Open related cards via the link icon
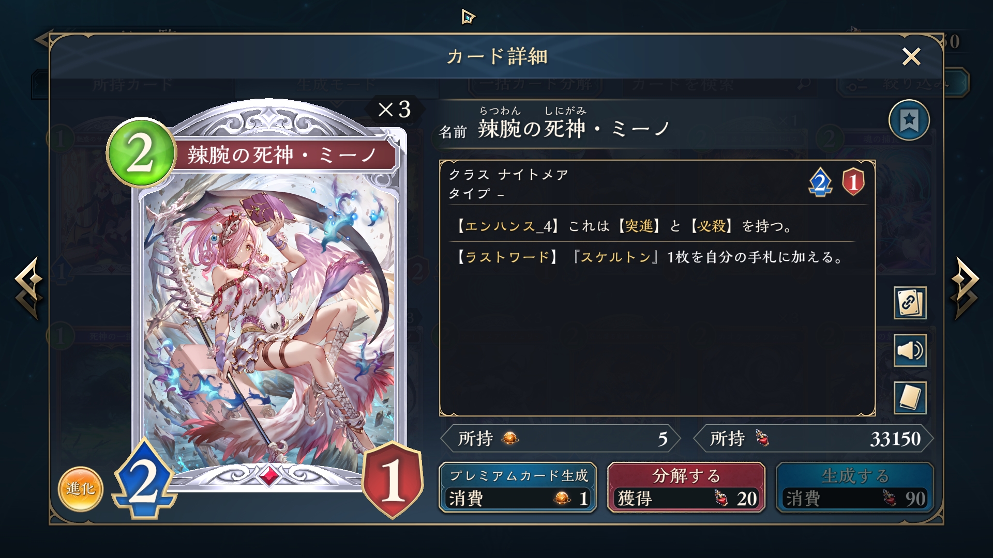 coord(910,303)
